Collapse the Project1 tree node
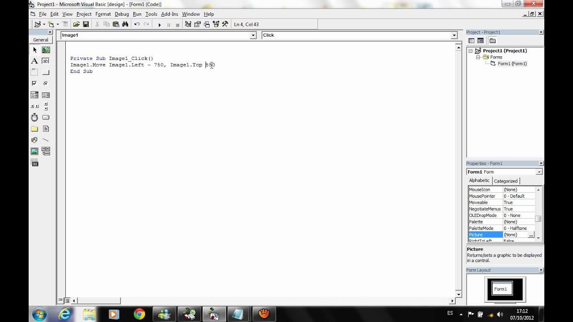573x322 pixels. click(470, 51)
